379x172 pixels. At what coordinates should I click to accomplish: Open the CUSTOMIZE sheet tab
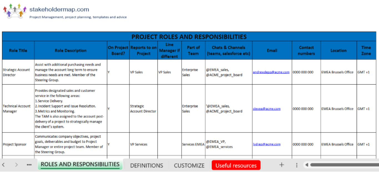click(189, 165)
